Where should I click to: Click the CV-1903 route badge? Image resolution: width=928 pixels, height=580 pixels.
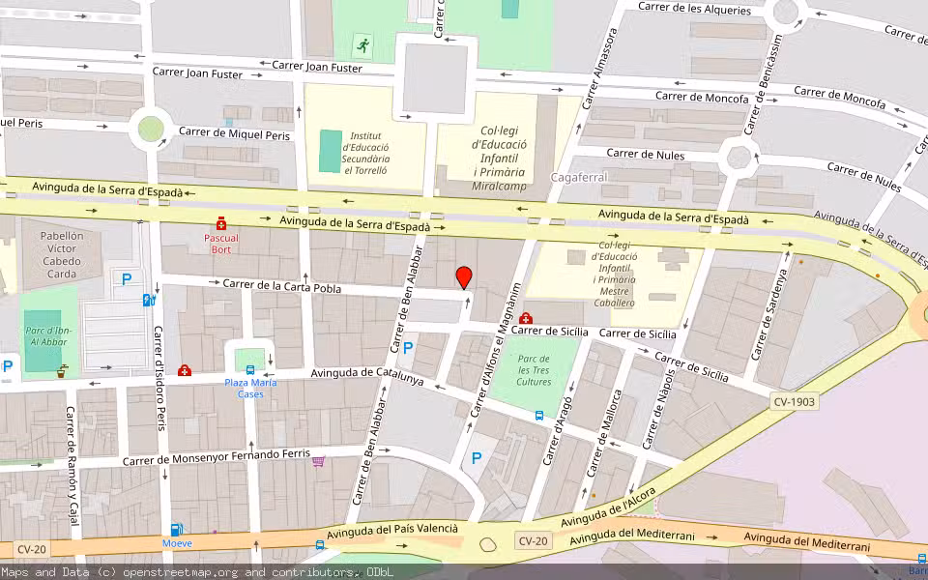click(795, 400)
